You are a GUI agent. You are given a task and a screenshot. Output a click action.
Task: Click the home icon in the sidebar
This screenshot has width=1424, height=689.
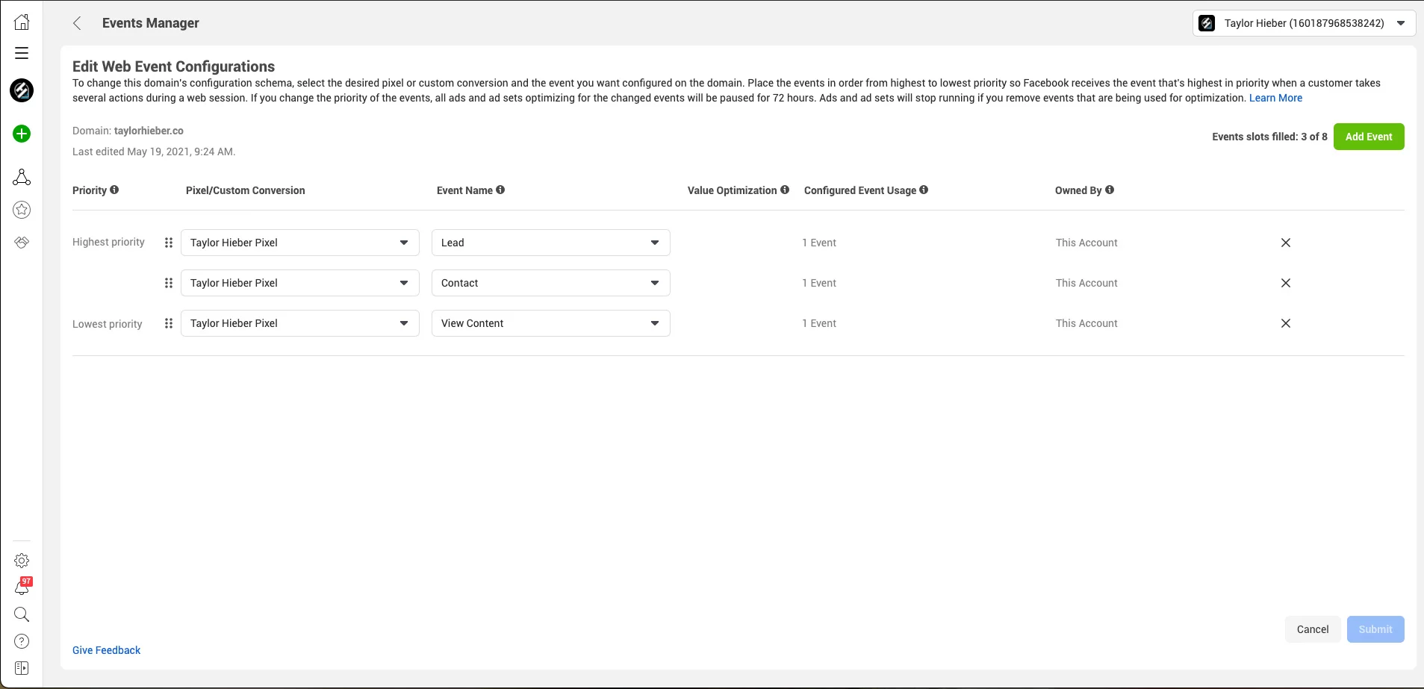22,22
